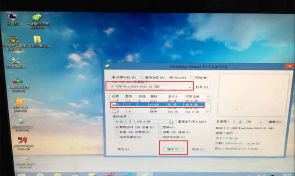Toggle the restart when finished (完成后重启) checkbox
The width and height of the screenshot is (295, 176).
pos(117,137)
